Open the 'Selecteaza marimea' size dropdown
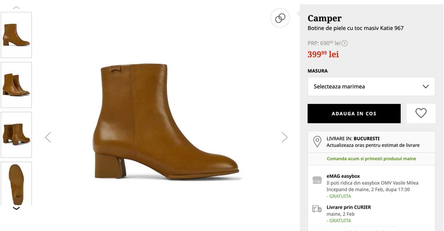Screen dimensions: 444x231 pyautogui.click(x=371, y=86)
